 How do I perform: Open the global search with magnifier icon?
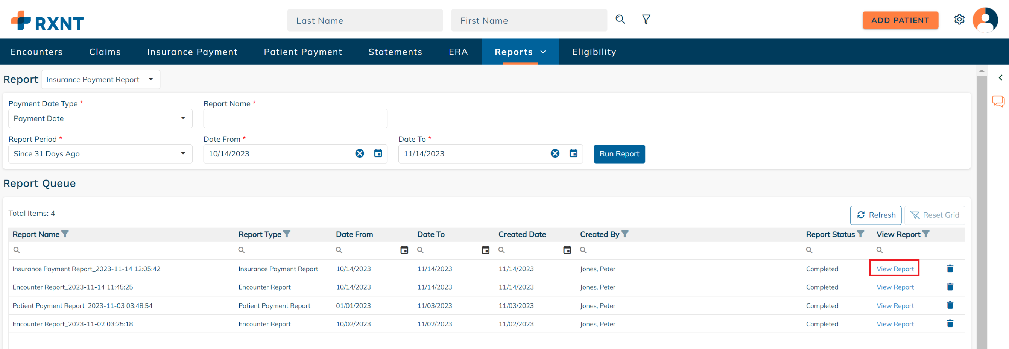pyautogui.click(x=620, y=19)
